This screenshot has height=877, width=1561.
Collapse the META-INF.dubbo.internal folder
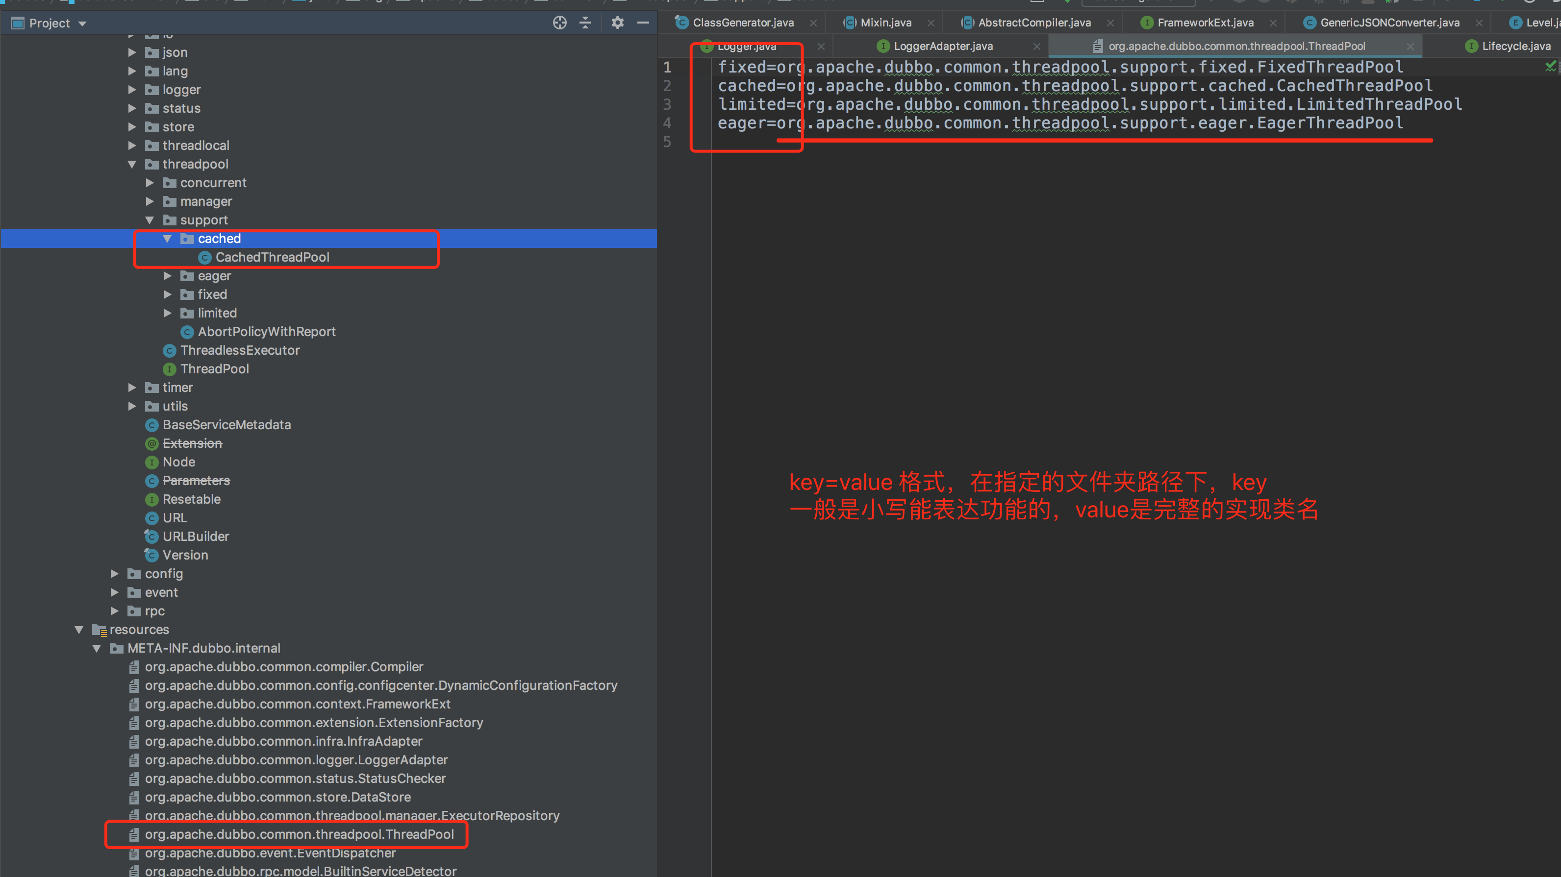point(97,648)
